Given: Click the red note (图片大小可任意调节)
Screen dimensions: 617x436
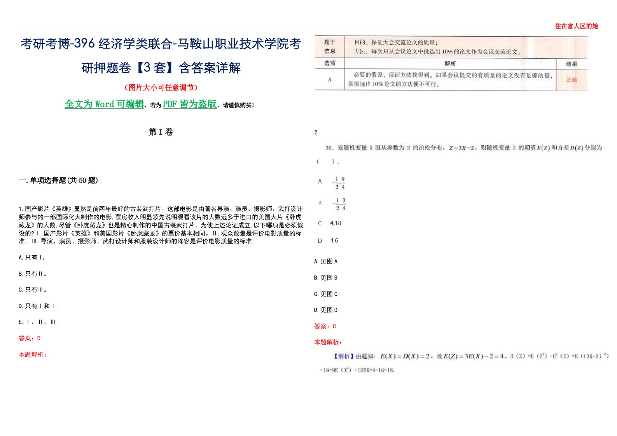Looking at the screenshot, I should coord(161,87).
